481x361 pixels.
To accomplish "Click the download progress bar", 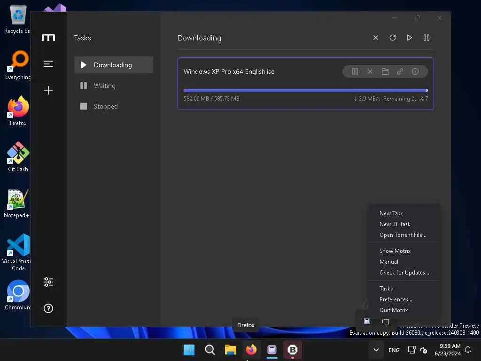I will pos(305,90).
